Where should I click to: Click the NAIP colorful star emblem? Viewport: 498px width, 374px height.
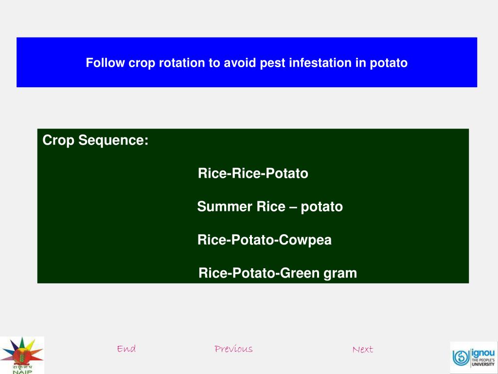(21, 351)
